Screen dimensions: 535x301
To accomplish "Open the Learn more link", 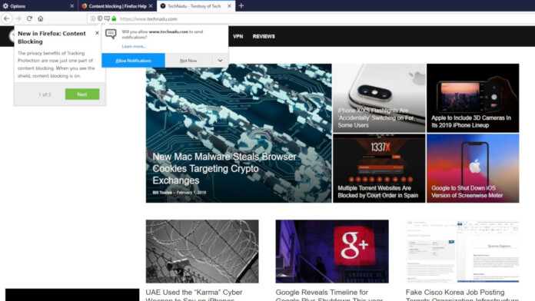I will click(x=134, y=46).
